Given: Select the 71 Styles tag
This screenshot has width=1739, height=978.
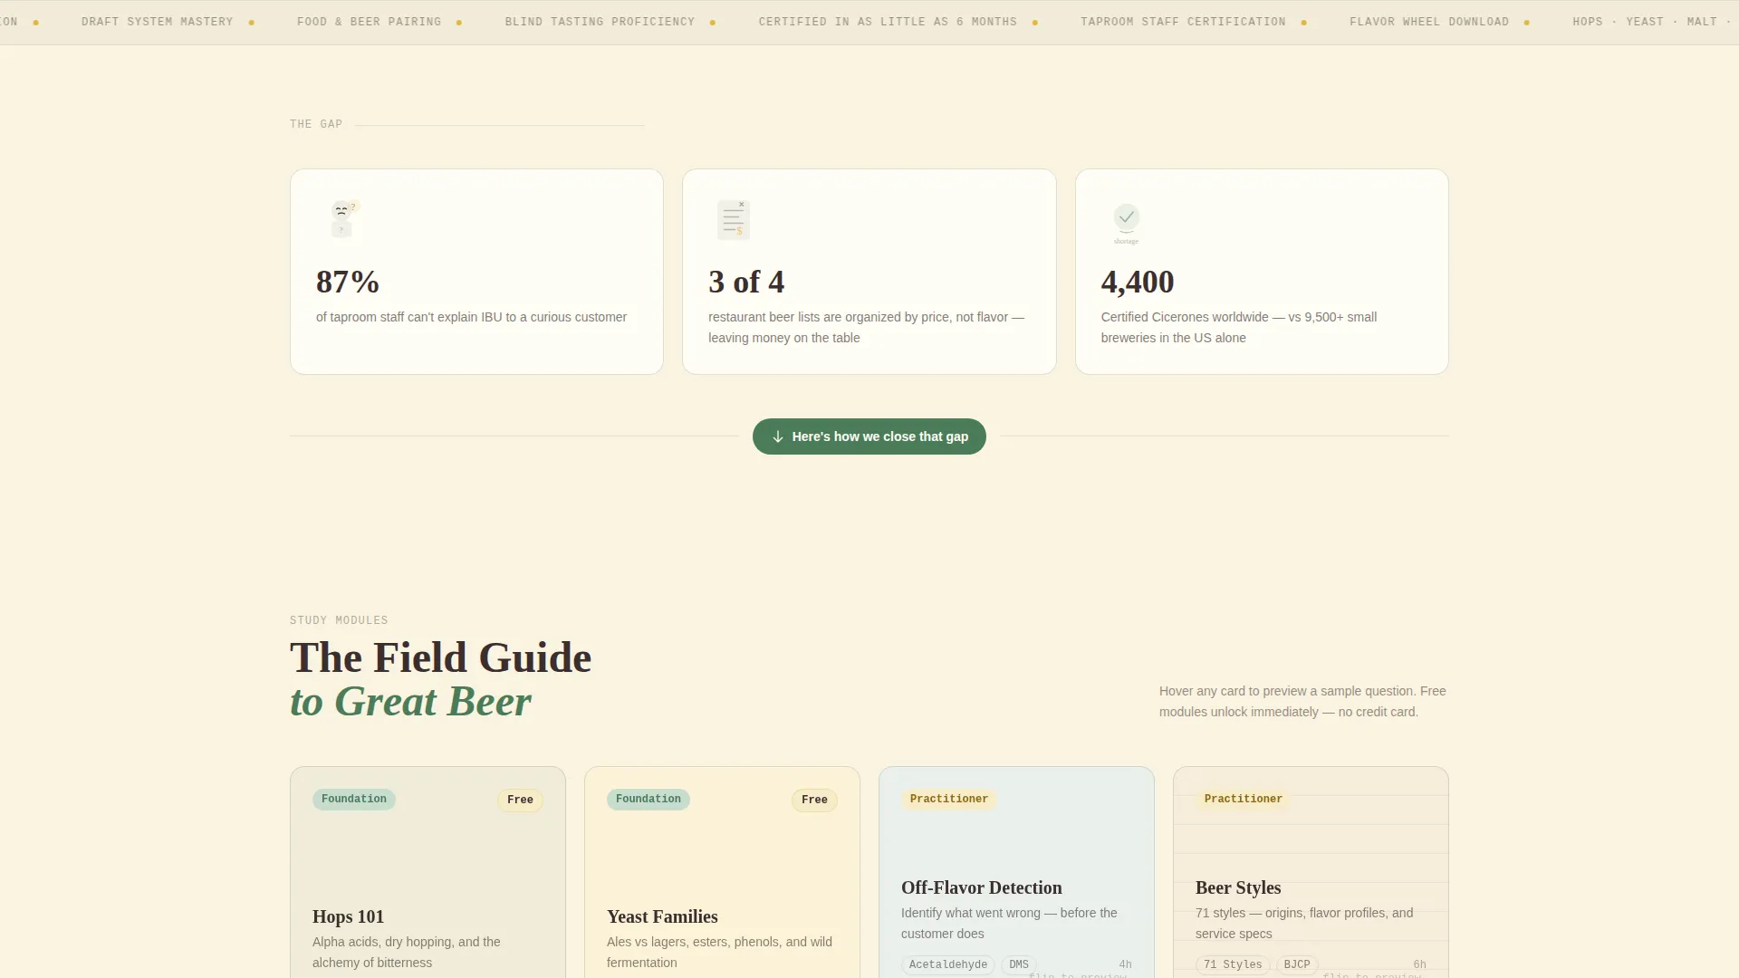Looking at the screenshot, I should pyautogui.click(x=1233, y=964).
